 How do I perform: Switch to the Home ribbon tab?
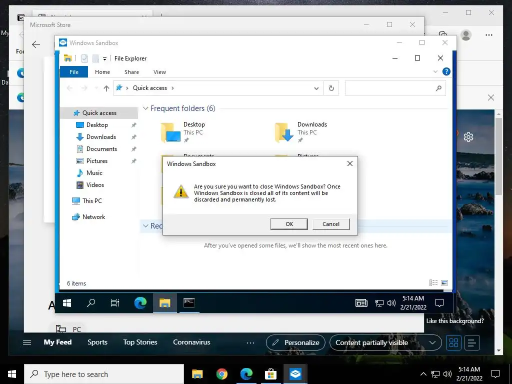coord(102,72)
